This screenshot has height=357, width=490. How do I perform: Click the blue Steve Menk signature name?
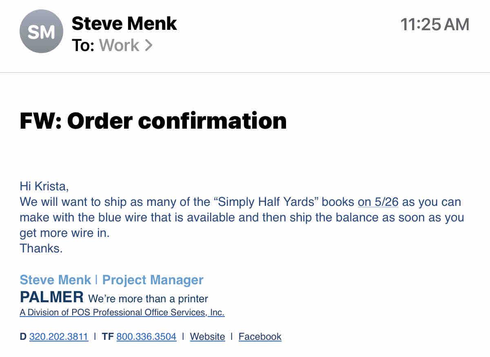(55, 280)
